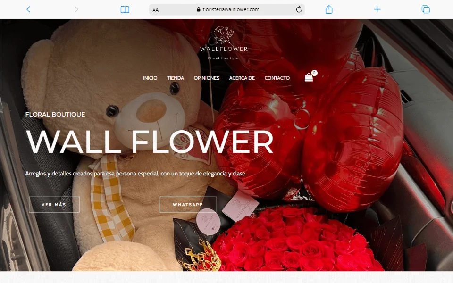
Task: Open the Safari share icon
Action: tap(329, 9)
